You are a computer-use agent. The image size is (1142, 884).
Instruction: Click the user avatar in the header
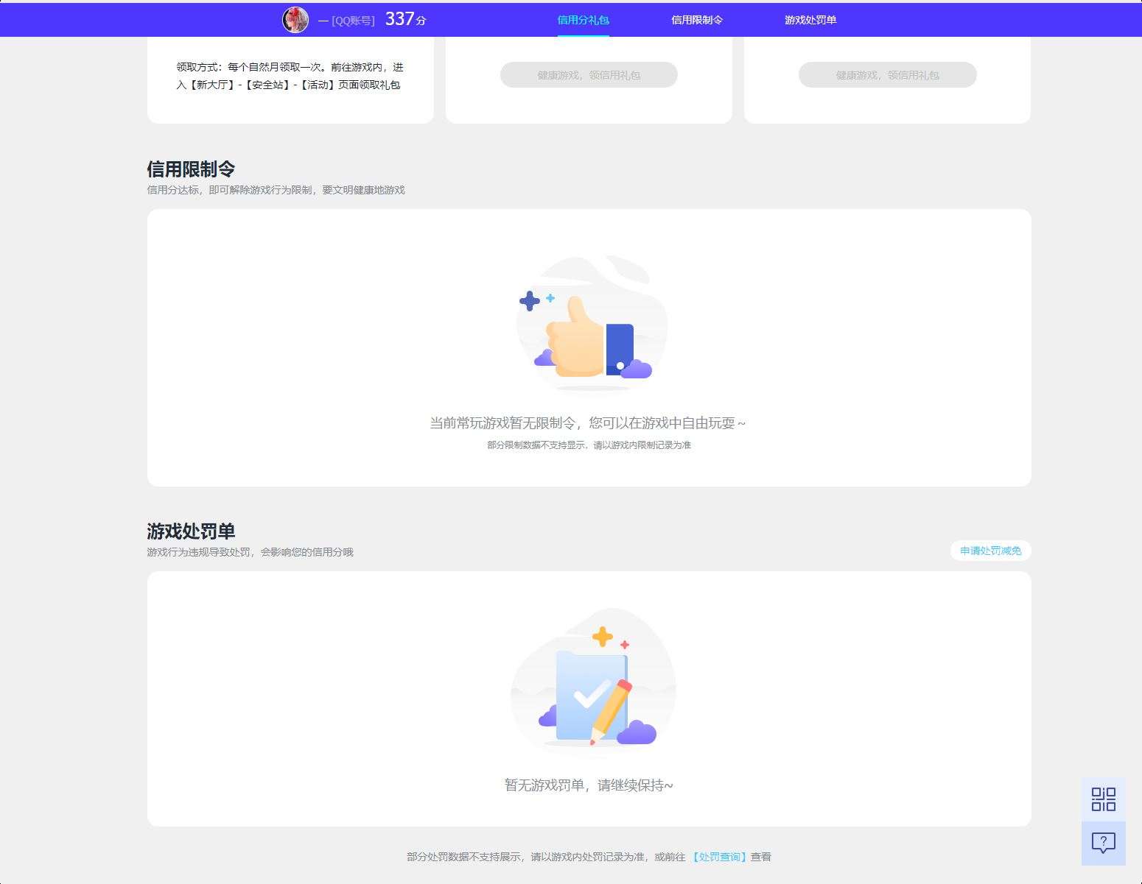click(295, 20)
